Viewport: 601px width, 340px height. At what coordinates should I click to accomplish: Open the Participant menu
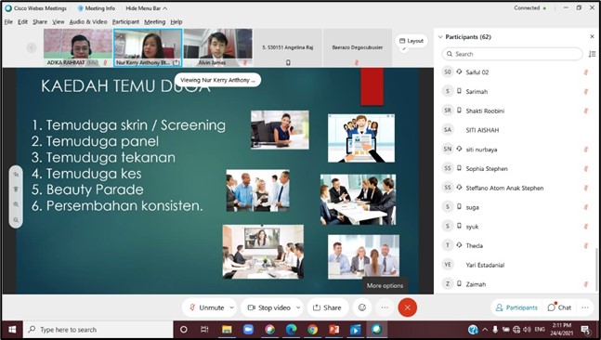[125, 22]
